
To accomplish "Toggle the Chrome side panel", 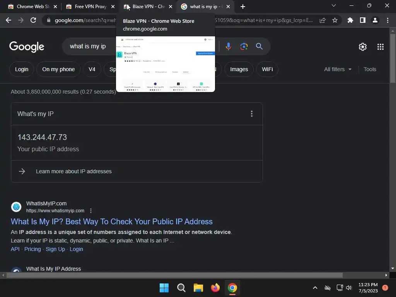I will click(x=363, y=20).
